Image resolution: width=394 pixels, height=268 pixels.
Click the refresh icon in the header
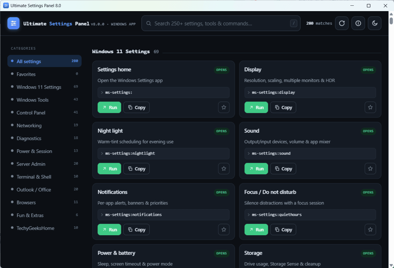(x=342, y=23)
